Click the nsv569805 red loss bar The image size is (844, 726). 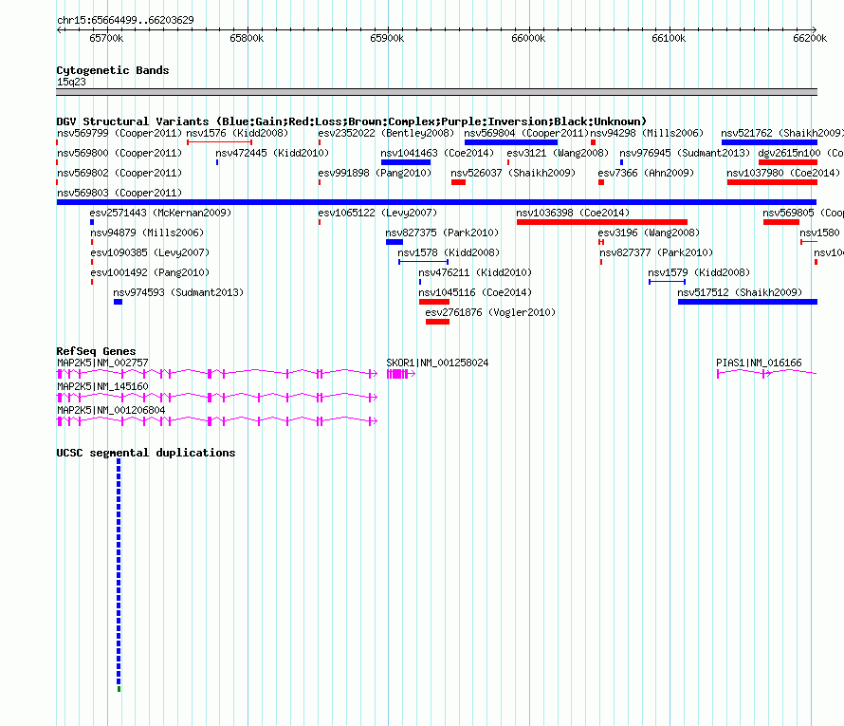(781, 222)
